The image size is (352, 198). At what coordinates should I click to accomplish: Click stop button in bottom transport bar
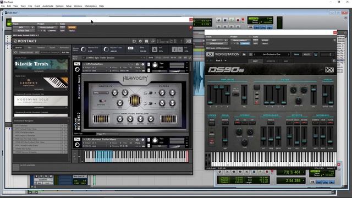point(254,172)
